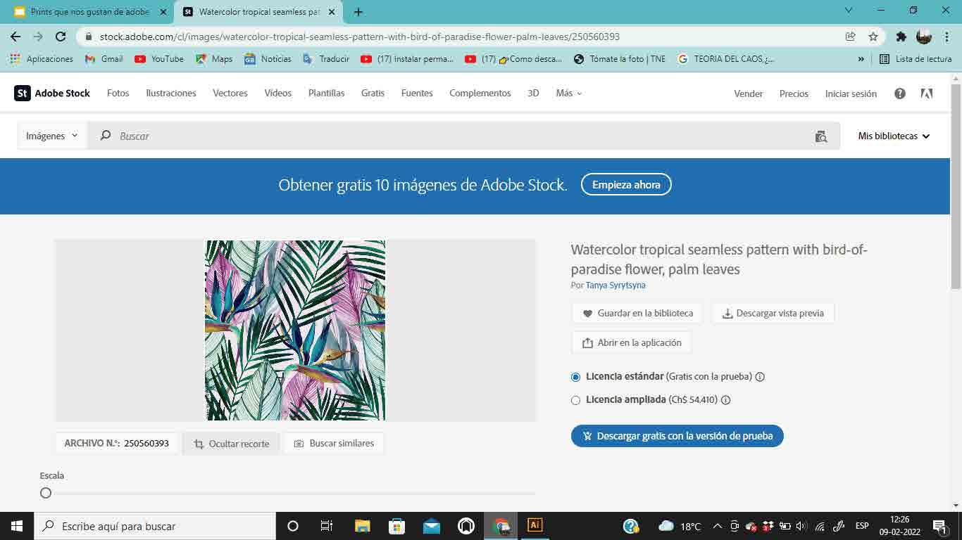Click Descargar gratis con la versión de prueba
962x540 pixels.
click(677, 436)
